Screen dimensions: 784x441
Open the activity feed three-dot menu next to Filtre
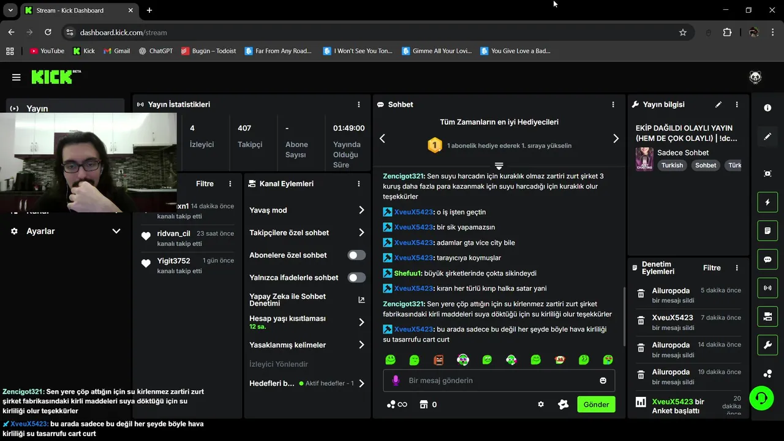coord(230,184)
